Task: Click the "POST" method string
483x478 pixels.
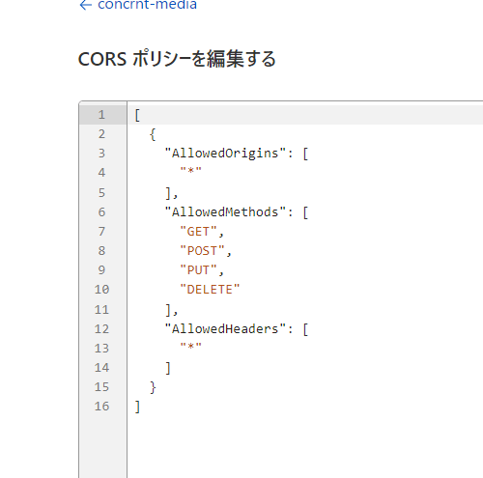Action: click(x=202, y=251)
